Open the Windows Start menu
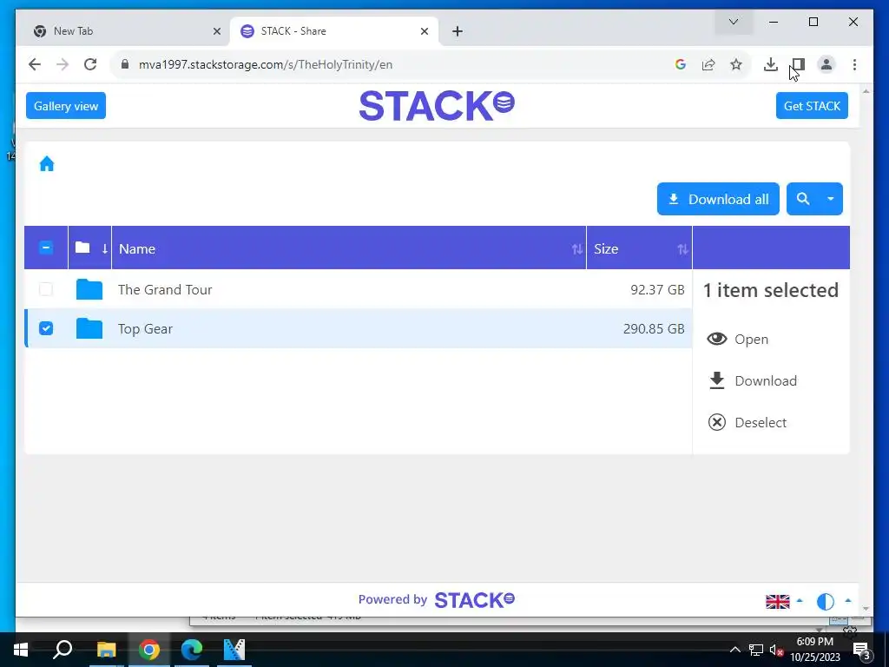 (x=21, y=650)
